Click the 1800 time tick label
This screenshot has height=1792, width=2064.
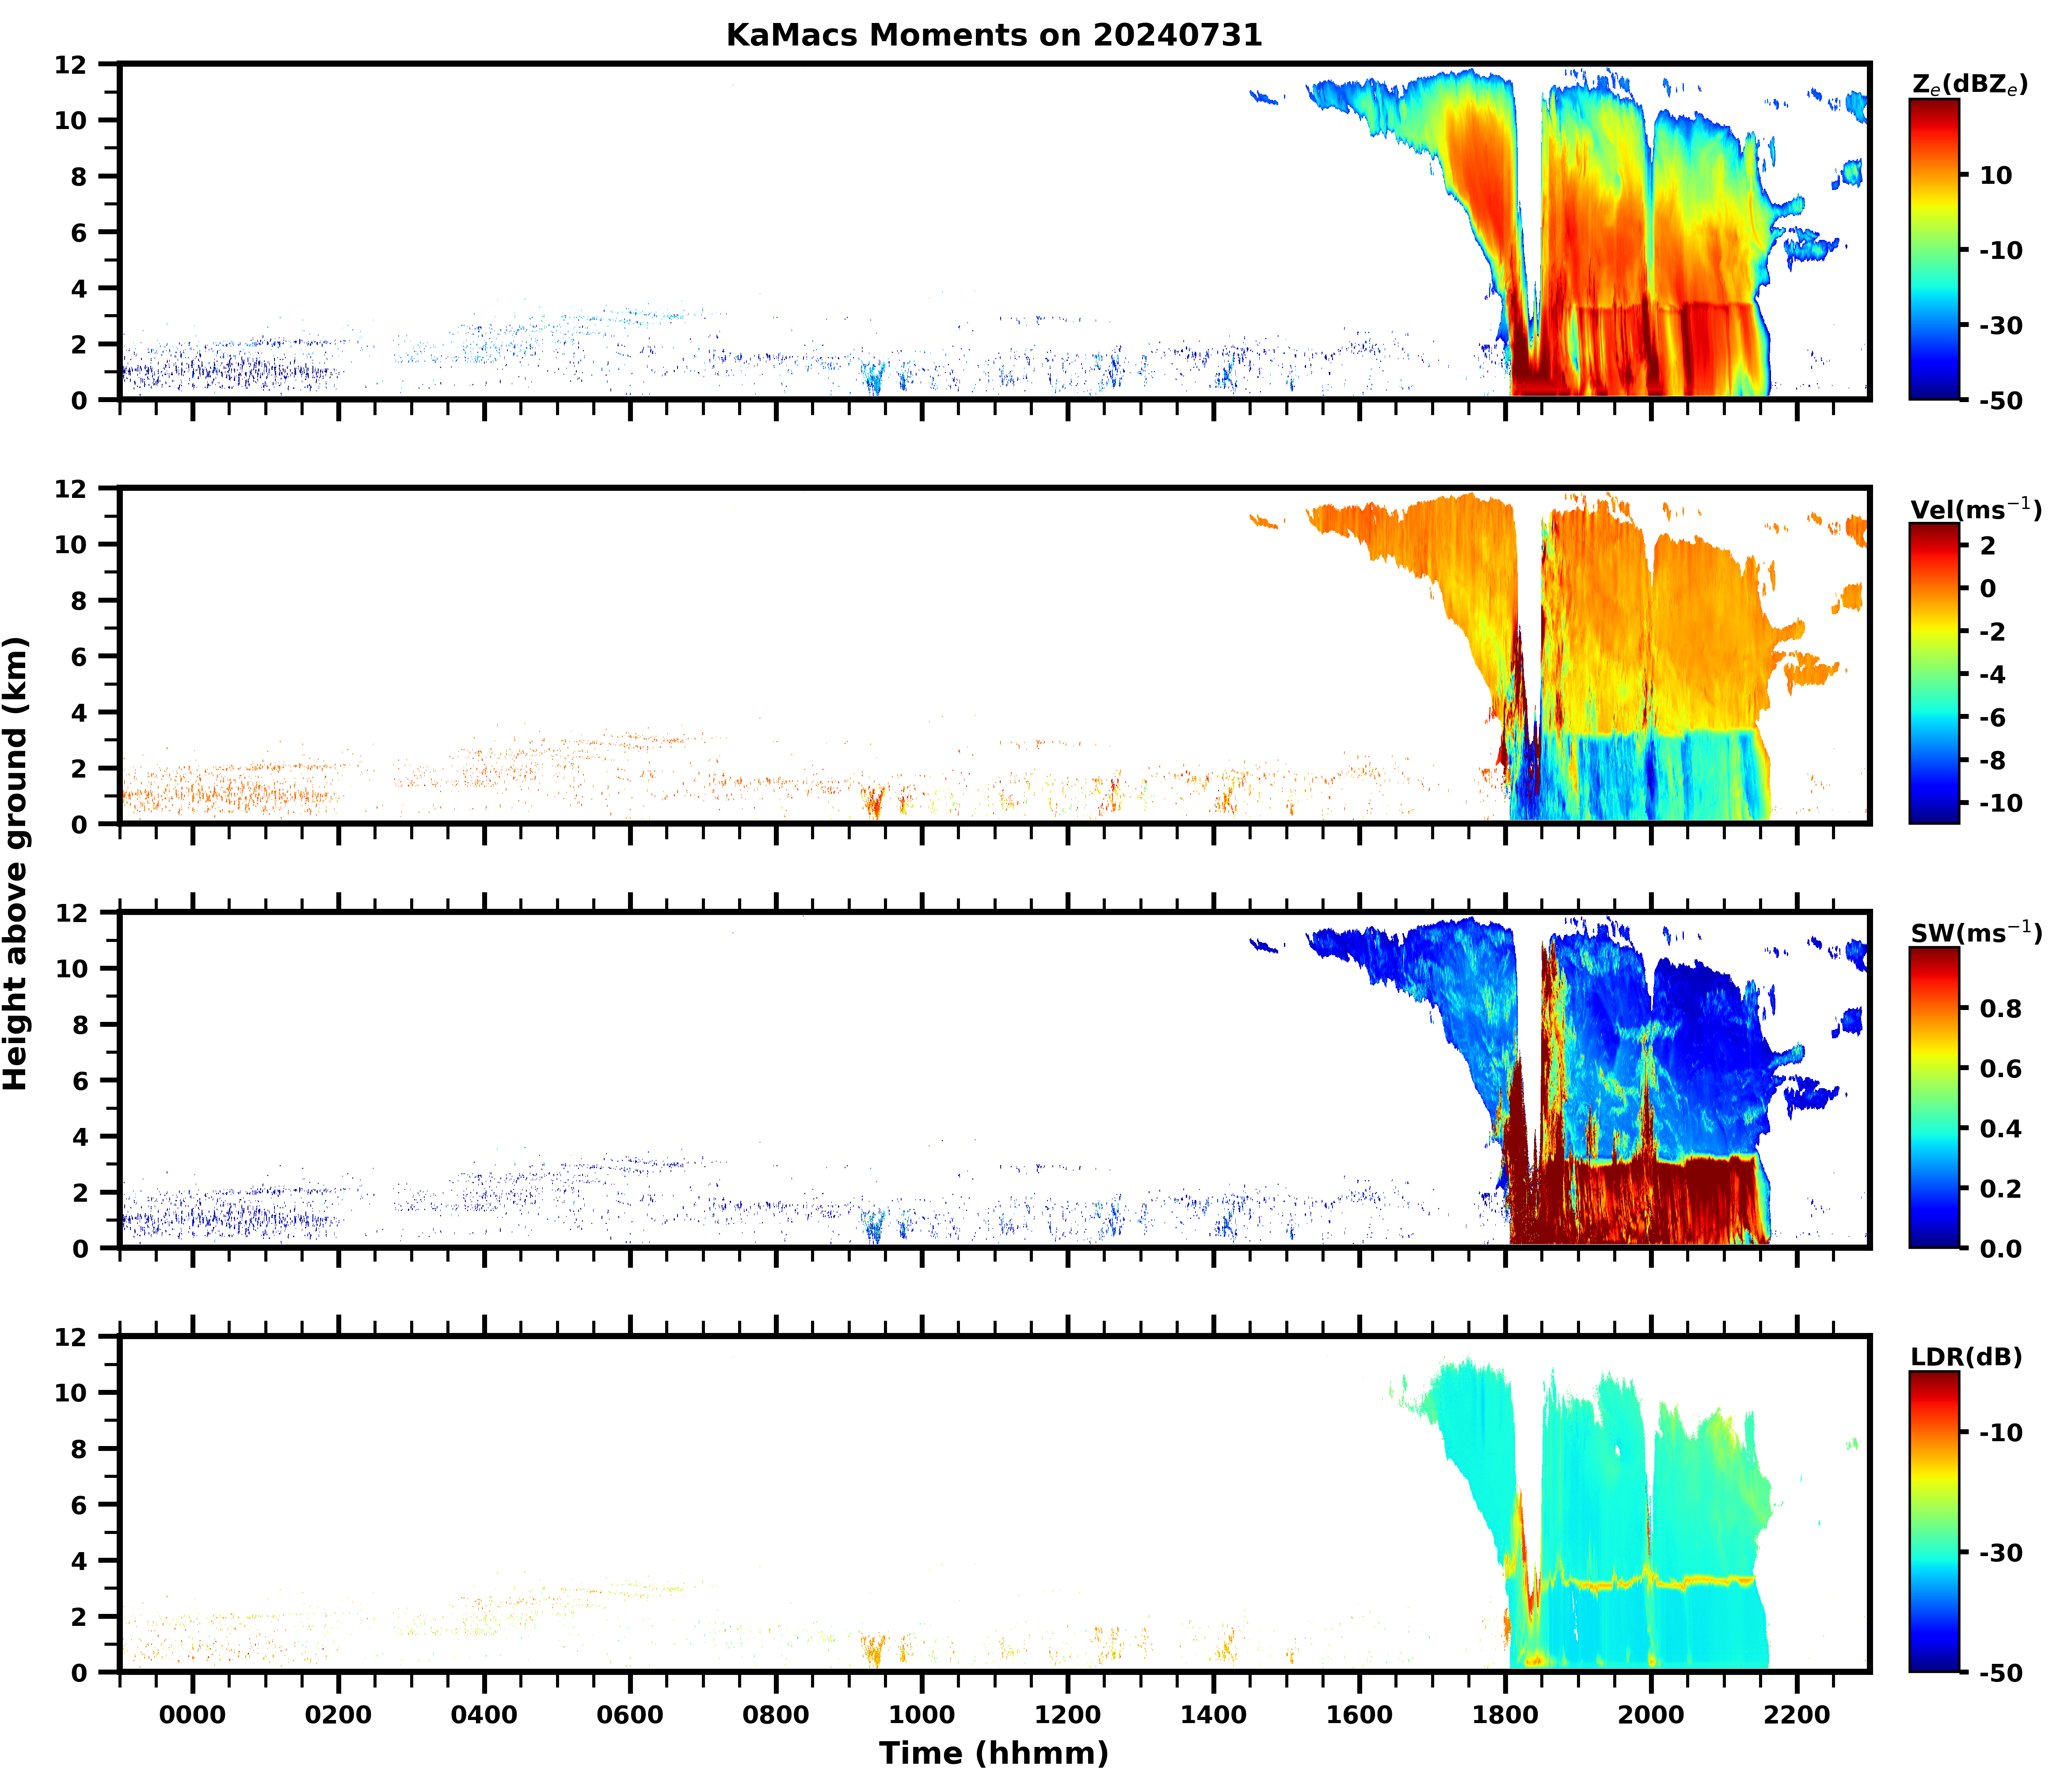click(1505, 1715)
